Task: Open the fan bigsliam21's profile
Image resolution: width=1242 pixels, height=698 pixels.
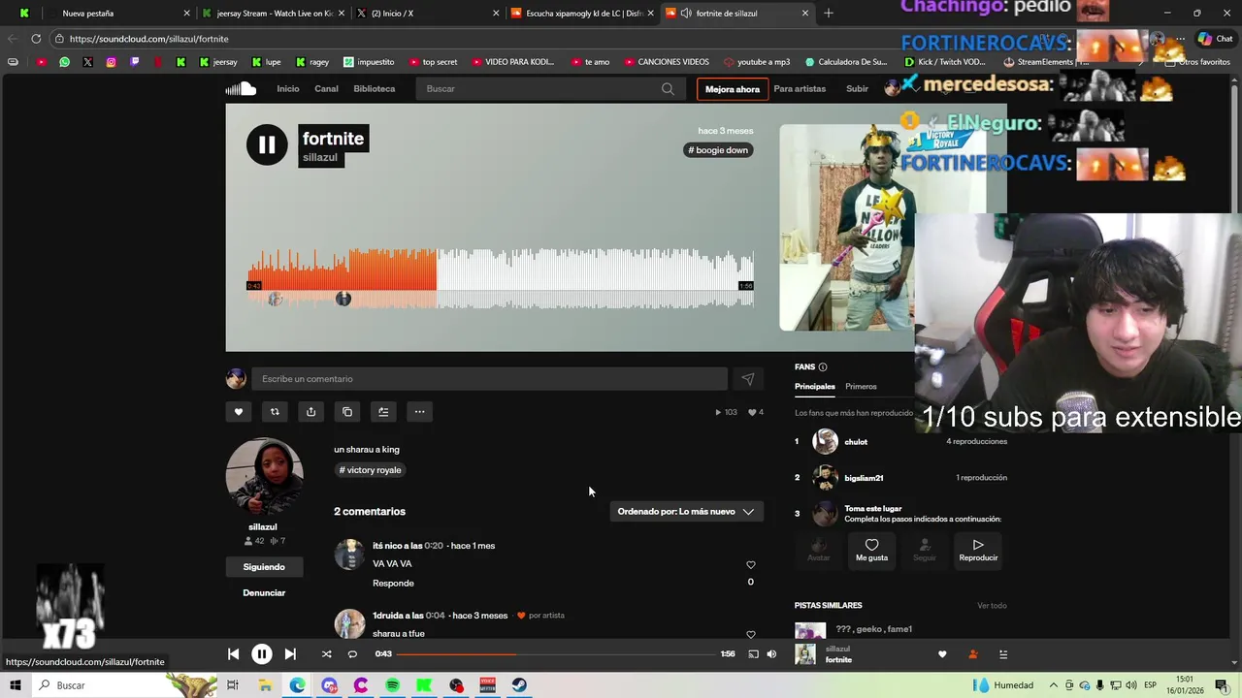Action: pyautogui.click(x=864, y=478)
